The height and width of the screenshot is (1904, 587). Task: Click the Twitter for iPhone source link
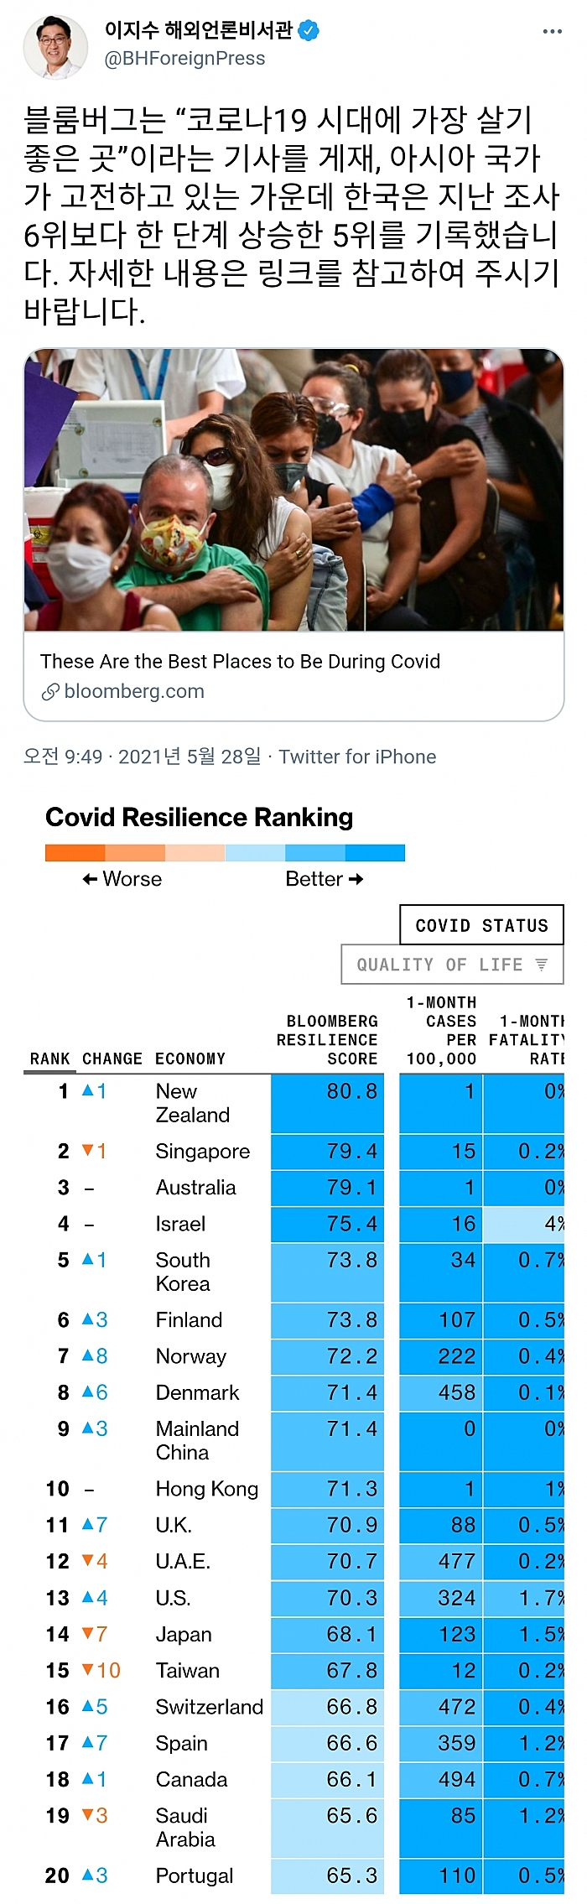pos(357,757)
